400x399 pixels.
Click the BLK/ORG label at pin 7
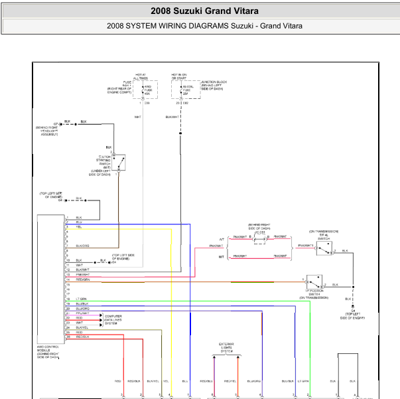tap(83, 246)
